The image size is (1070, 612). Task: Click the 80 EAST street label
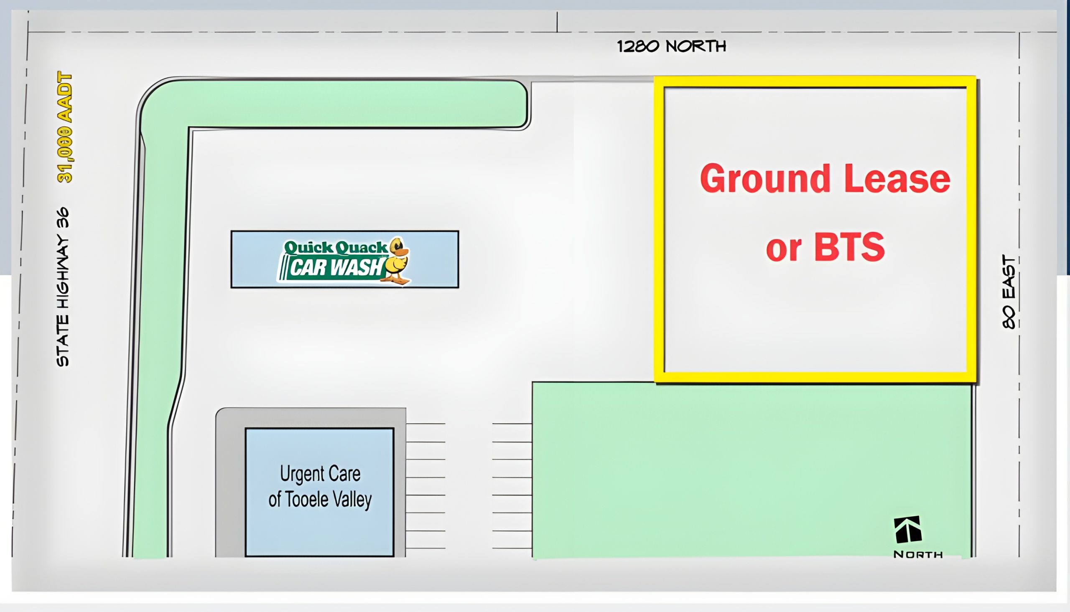click(1009, 292)
